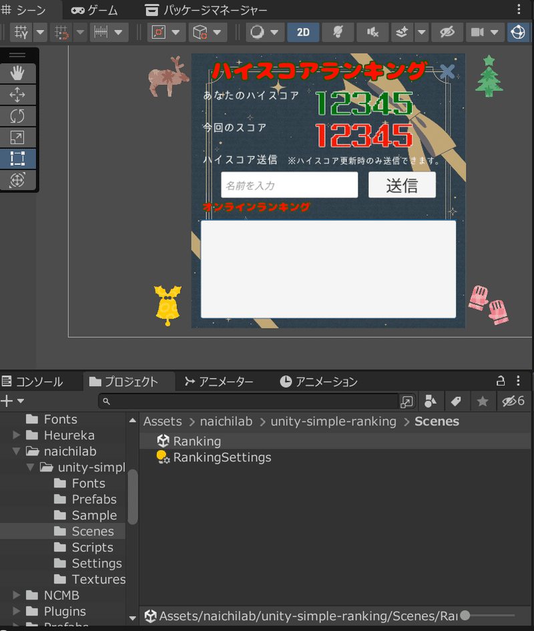The width and height of the screenshot is (534, 631).
Task: Mute audio in the Scene view
Action: [x=372, y=31]
